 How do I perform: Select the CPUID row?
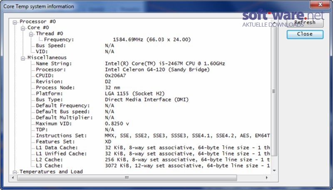pos(81,75)
